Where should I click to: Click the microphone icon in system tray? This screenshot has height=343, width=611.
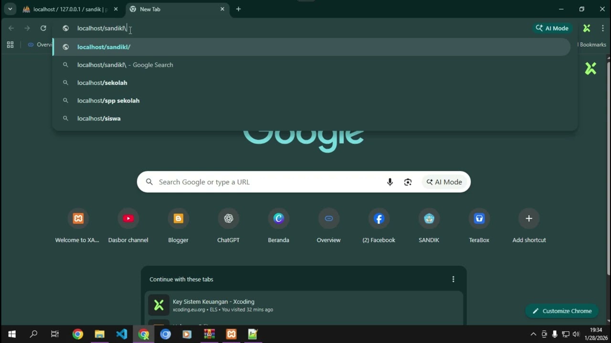click(555, 334)
